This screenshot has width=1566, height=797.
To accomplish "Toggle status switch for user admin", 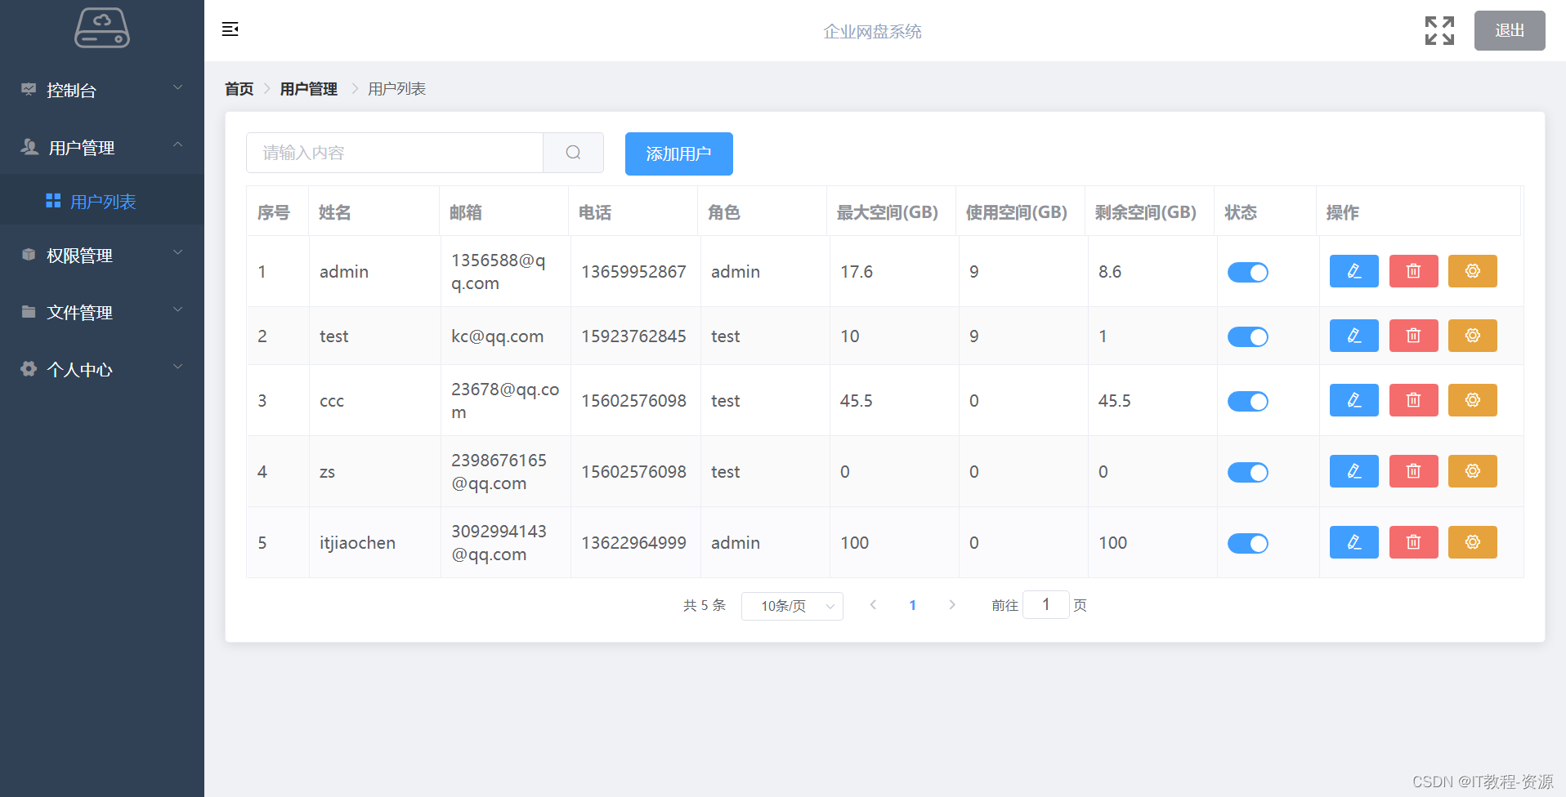I will 1247,272.
